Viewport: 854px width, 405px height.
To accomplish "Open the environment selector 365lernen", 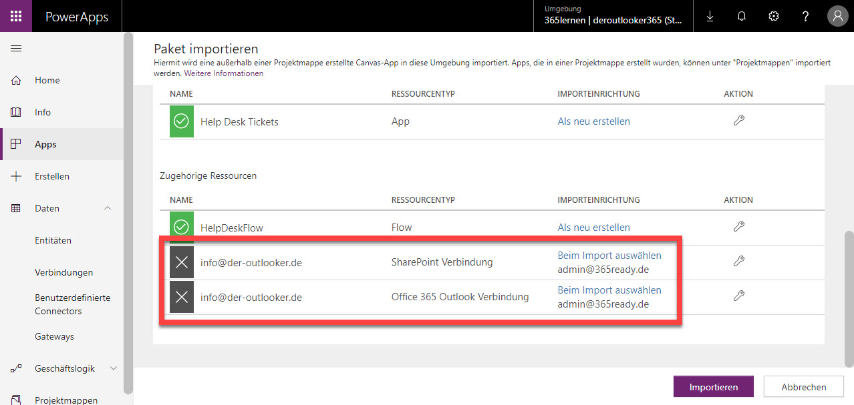I will tap(613, 16).
